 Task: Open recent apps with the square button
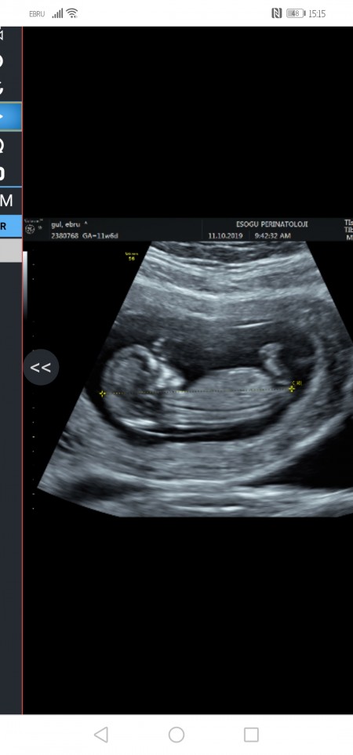point(251,735)
